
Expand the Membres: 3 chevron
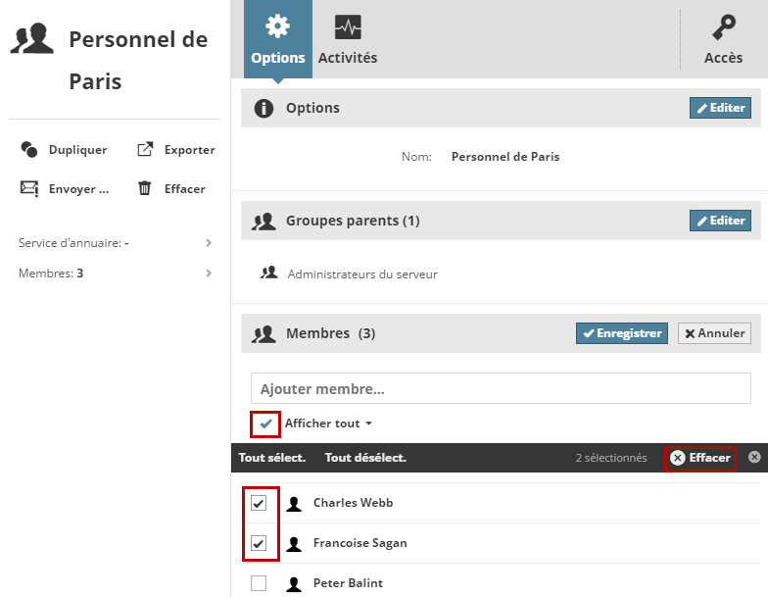click(x=209, y=273)
